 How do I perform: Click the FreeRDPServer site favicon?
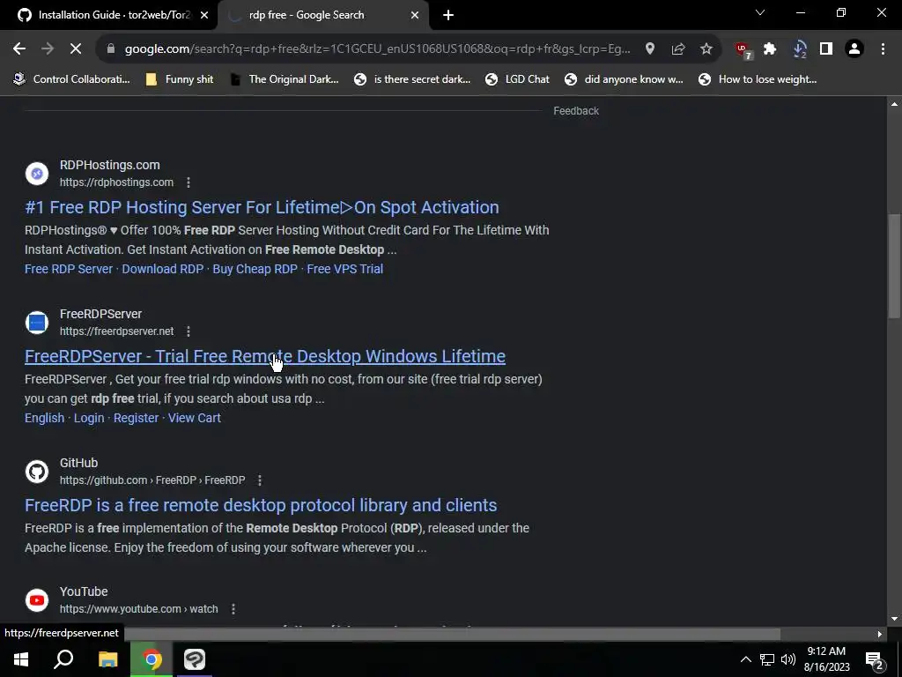click(x=37, y=323)
